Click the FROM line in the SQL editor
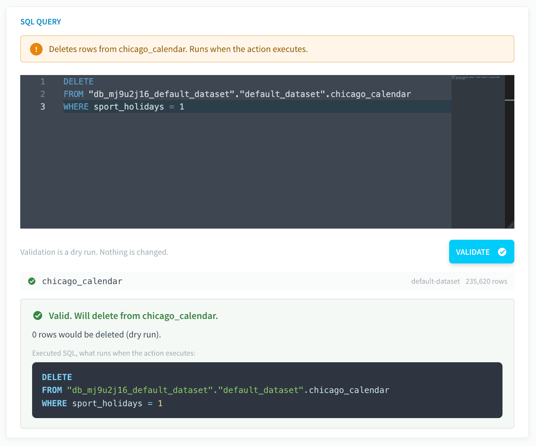The width and height of the screenshot is (536, 446). click(x=237, y=94)
